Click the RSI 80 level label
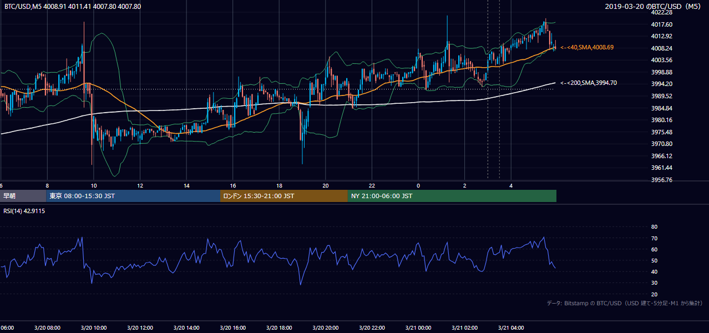This screenshot has height=333, width=709. click(654, 227)
